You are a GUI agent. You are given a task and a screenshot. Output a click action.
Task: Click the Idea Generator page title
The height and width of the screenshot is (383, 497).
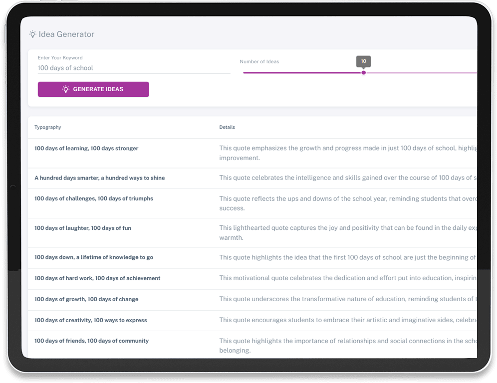pos(66,34)
